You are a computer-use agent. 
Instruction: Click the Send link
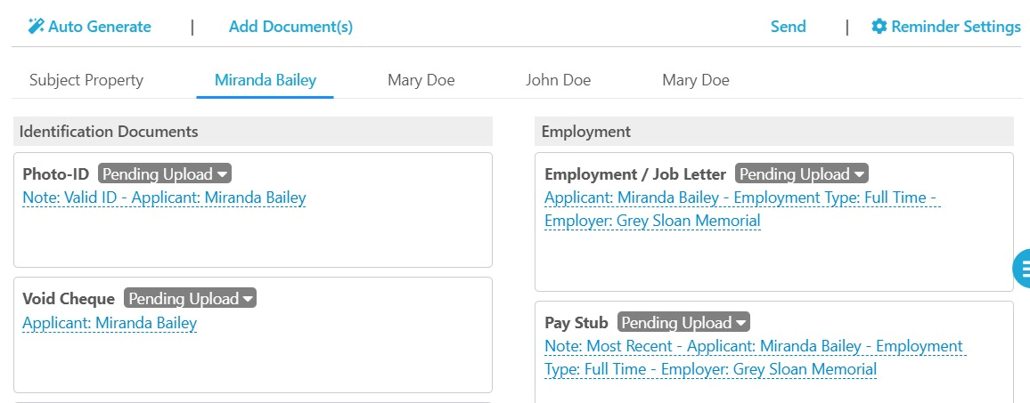789,27
